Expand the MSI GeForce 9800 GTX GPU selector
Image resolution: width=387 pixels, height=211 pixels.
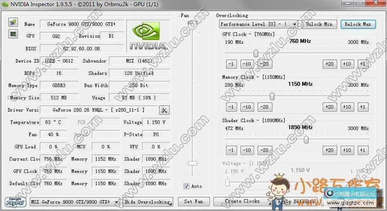coord(75,202)
